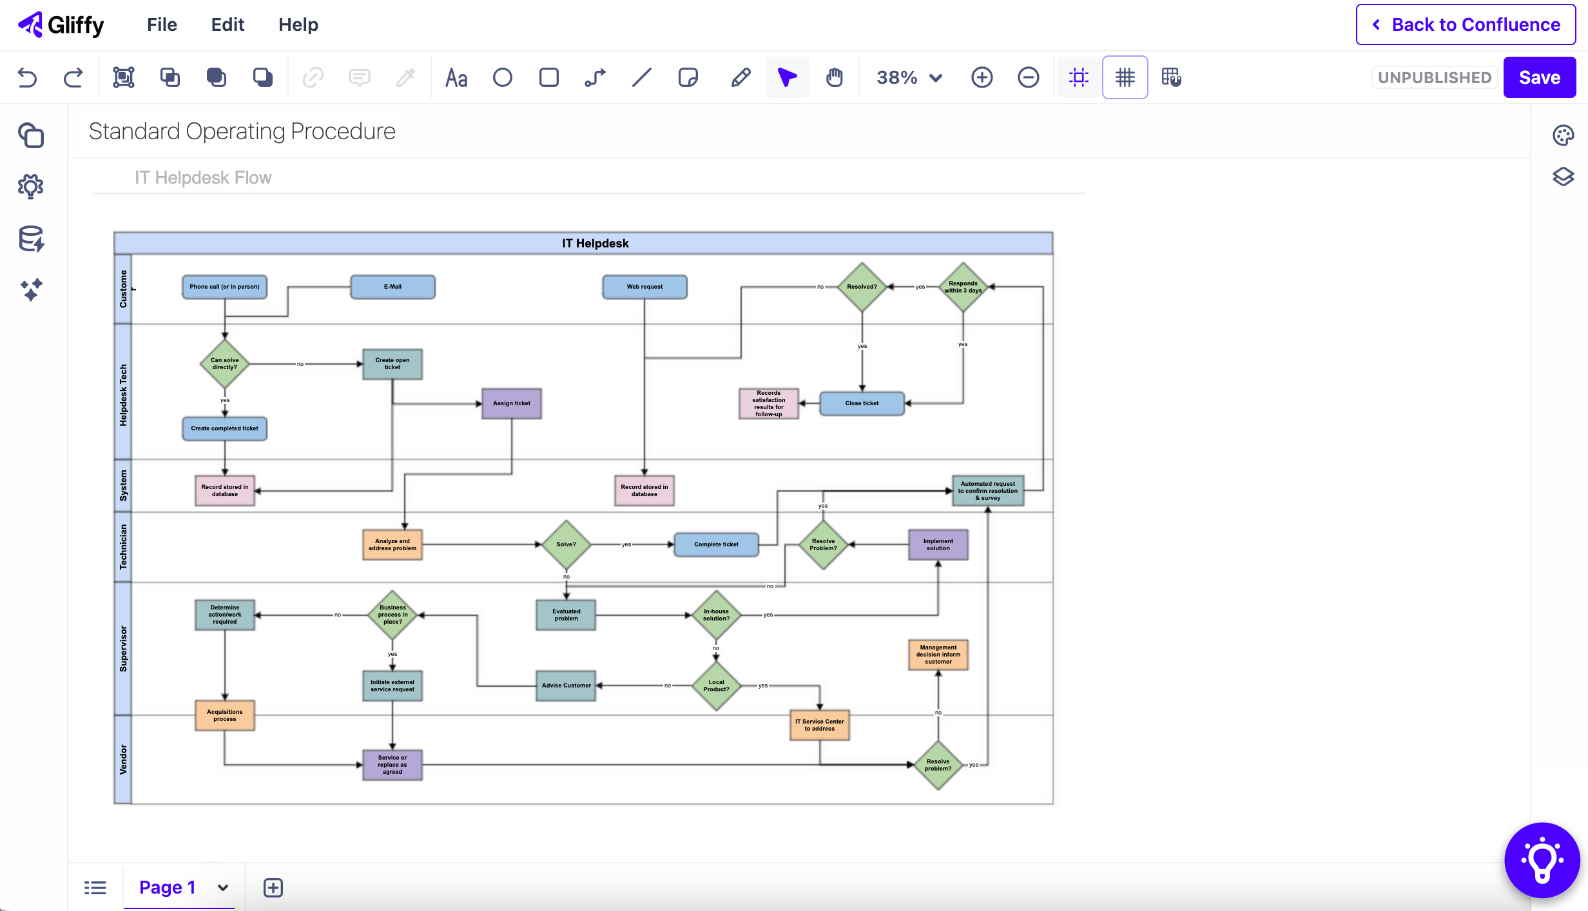Select the Ellipse shape tool

pos(503,78)
